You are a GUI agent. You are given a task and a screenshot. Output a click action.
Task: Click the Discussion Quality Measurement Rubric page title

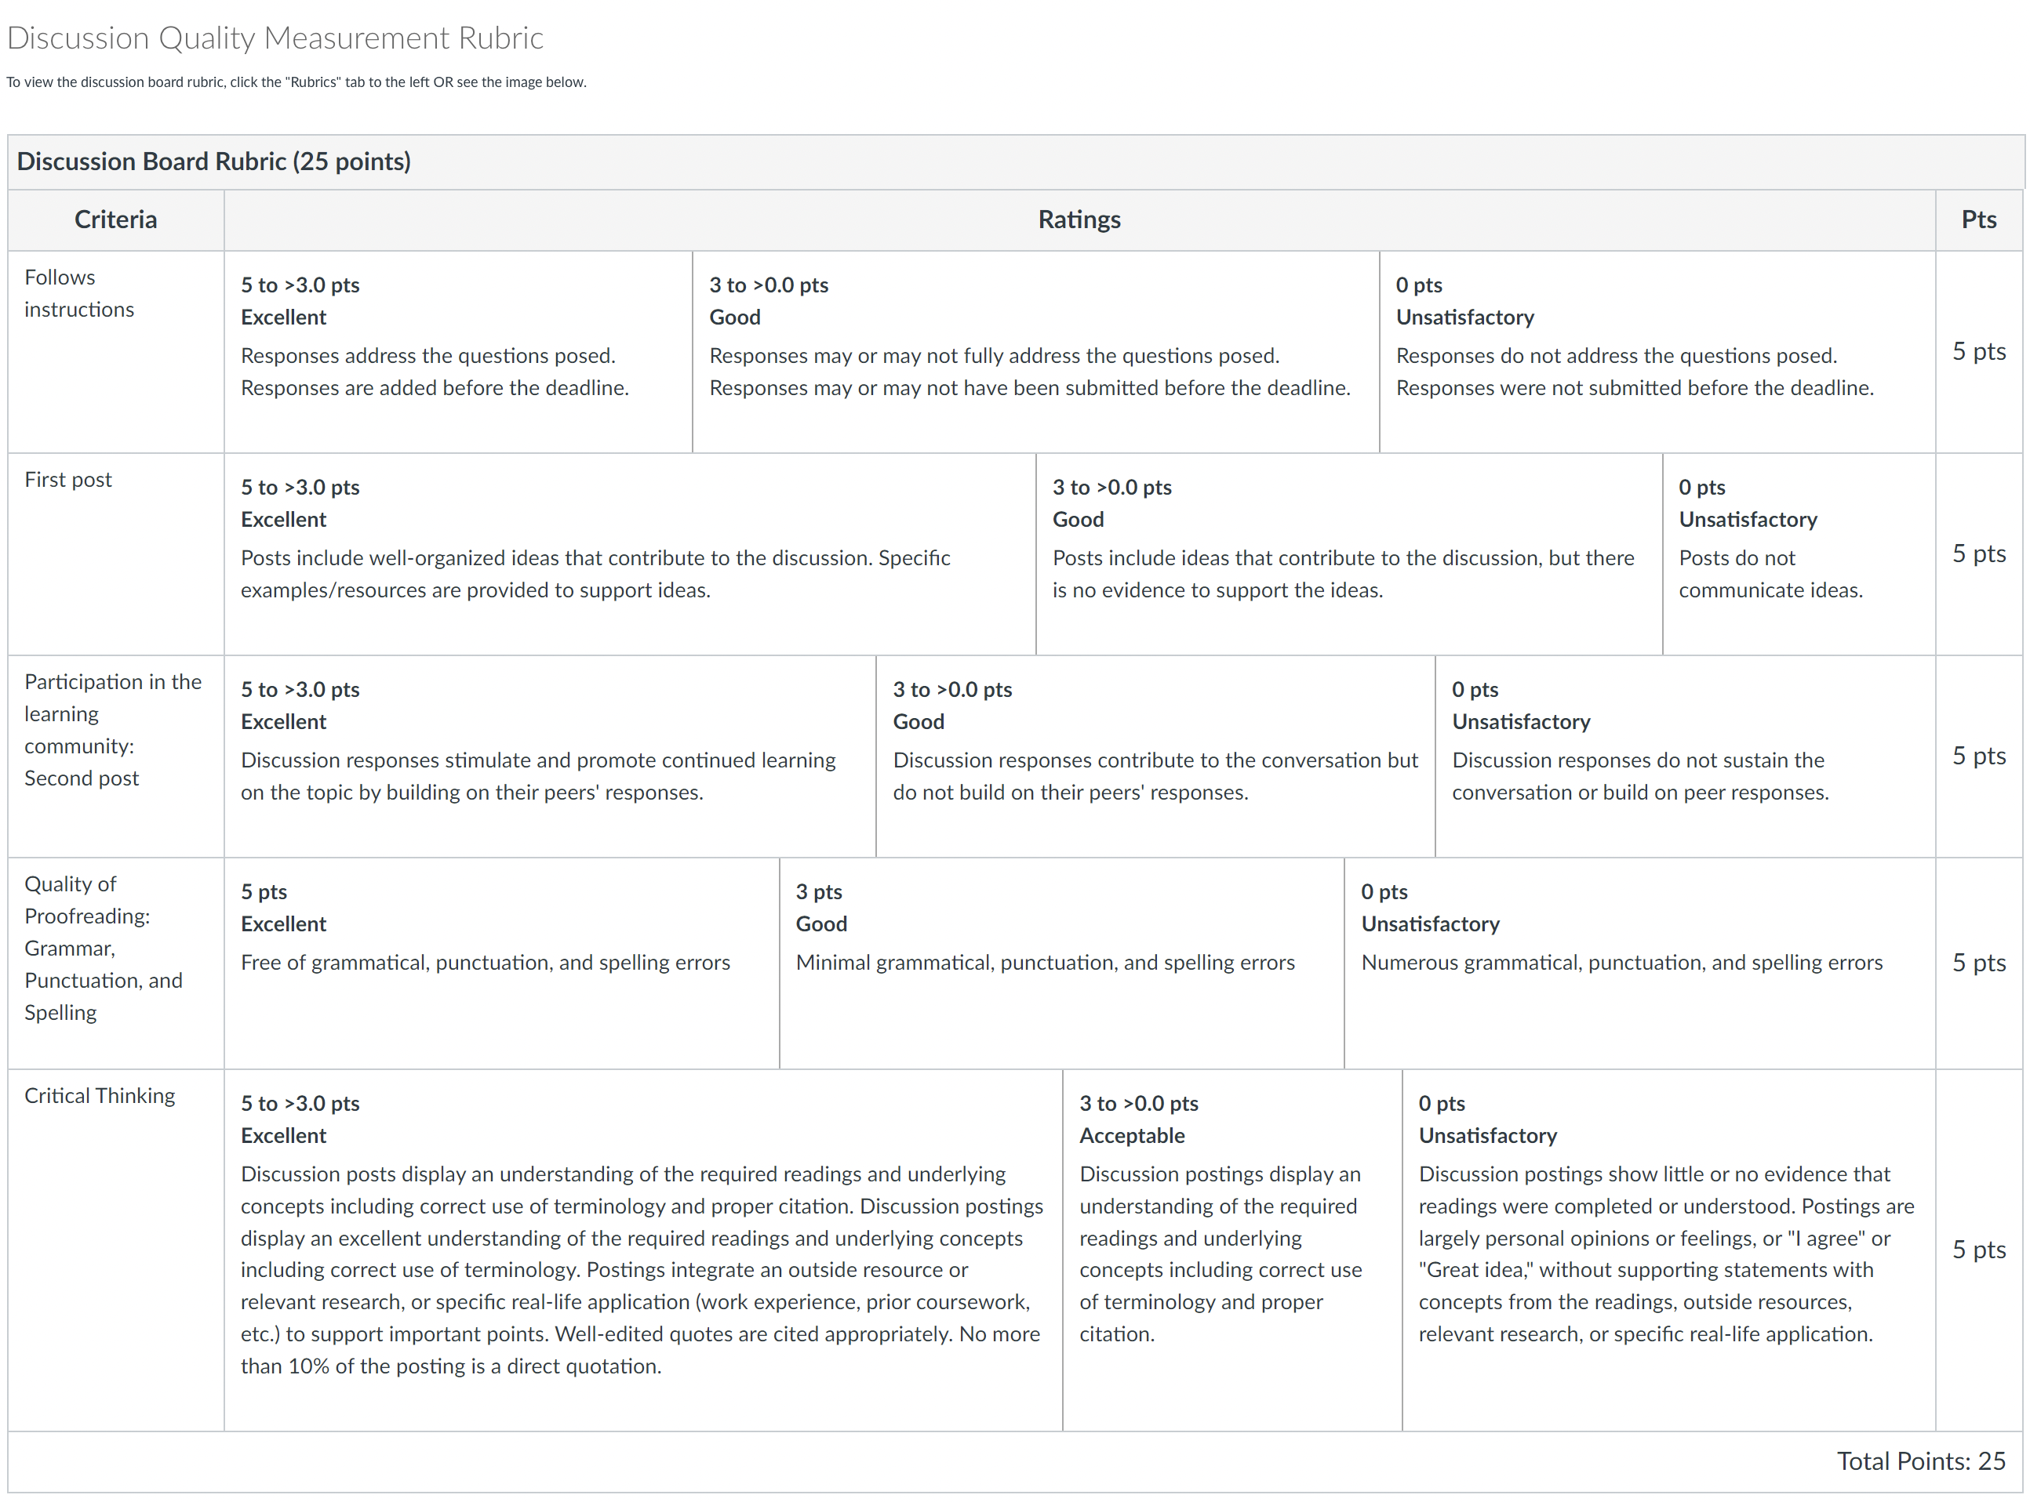coord(275,38)
